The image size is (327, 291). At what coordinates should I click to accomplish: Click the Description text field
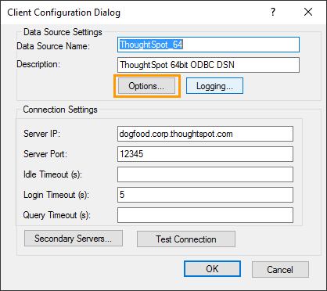[208, 65]
